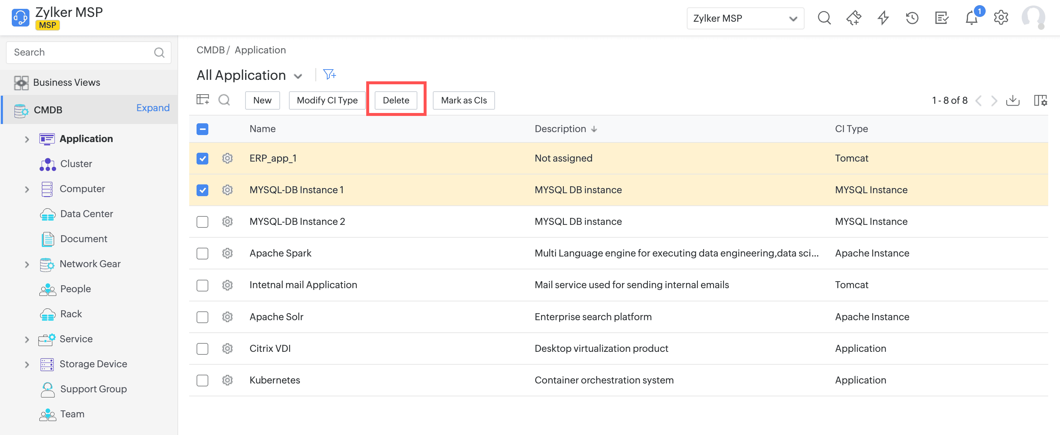Click the quick actions lightning icon
This screenshot has width=1060, height=435.
click(x=883, y=18)
